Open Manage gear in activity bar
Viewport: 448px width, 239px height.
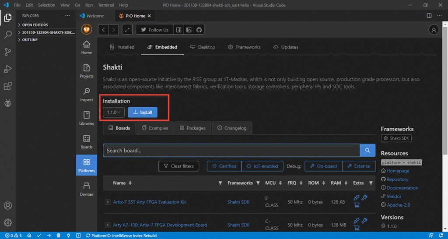(x=8, y=222)
